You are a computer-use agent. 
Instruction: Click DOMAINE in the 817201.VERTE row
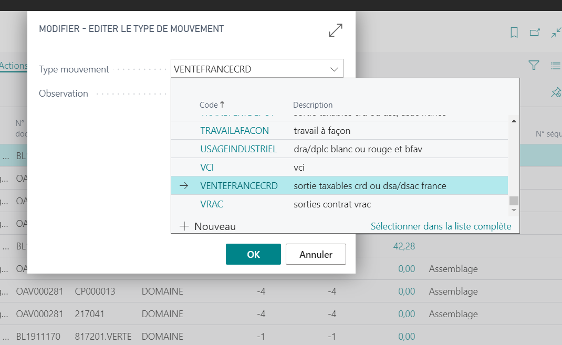(162, 337)
